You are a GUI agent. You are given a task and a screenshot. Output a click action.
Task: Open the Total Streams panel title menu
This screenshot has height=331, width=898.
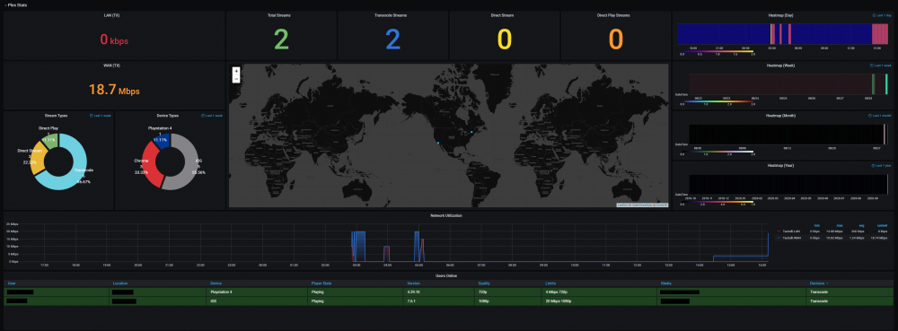(x=280, y=15)
